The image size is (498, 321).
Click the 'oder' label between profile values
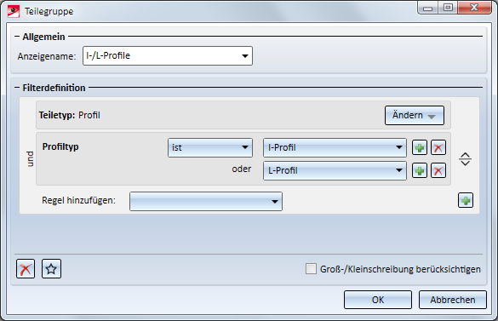pos(242,169)
